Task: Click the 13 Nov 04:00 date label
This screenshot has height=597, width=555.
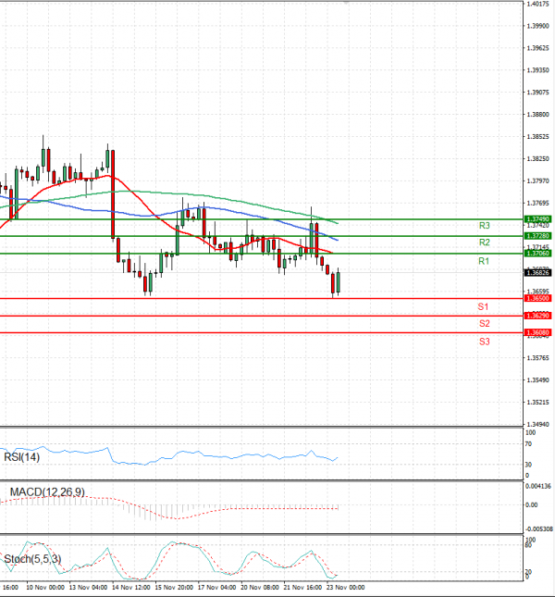Action: tap(88, 588)
